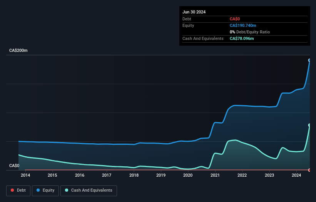The width and height of the screenshot is (316, 202).
Task: Toggle Cash And Equivalents legend button
Action: (89, 190)
